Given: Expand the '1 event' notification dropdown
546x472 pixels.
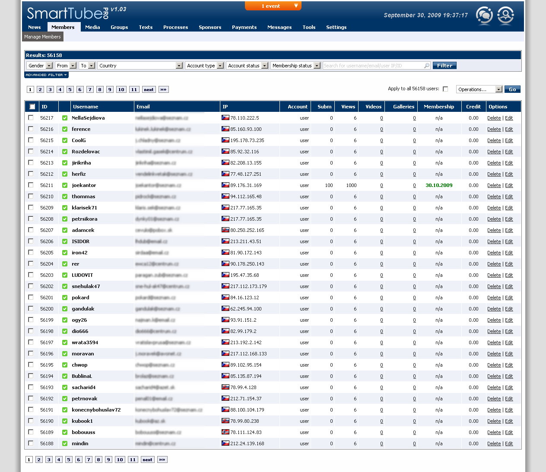Looking at the screenshot, I should [x=273, y=6].
